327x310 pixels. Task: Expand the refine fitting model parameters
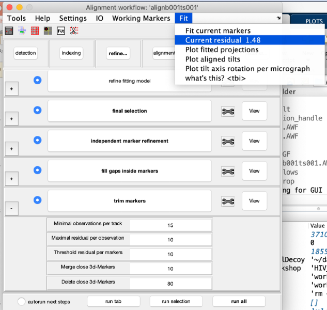(12, 89)
